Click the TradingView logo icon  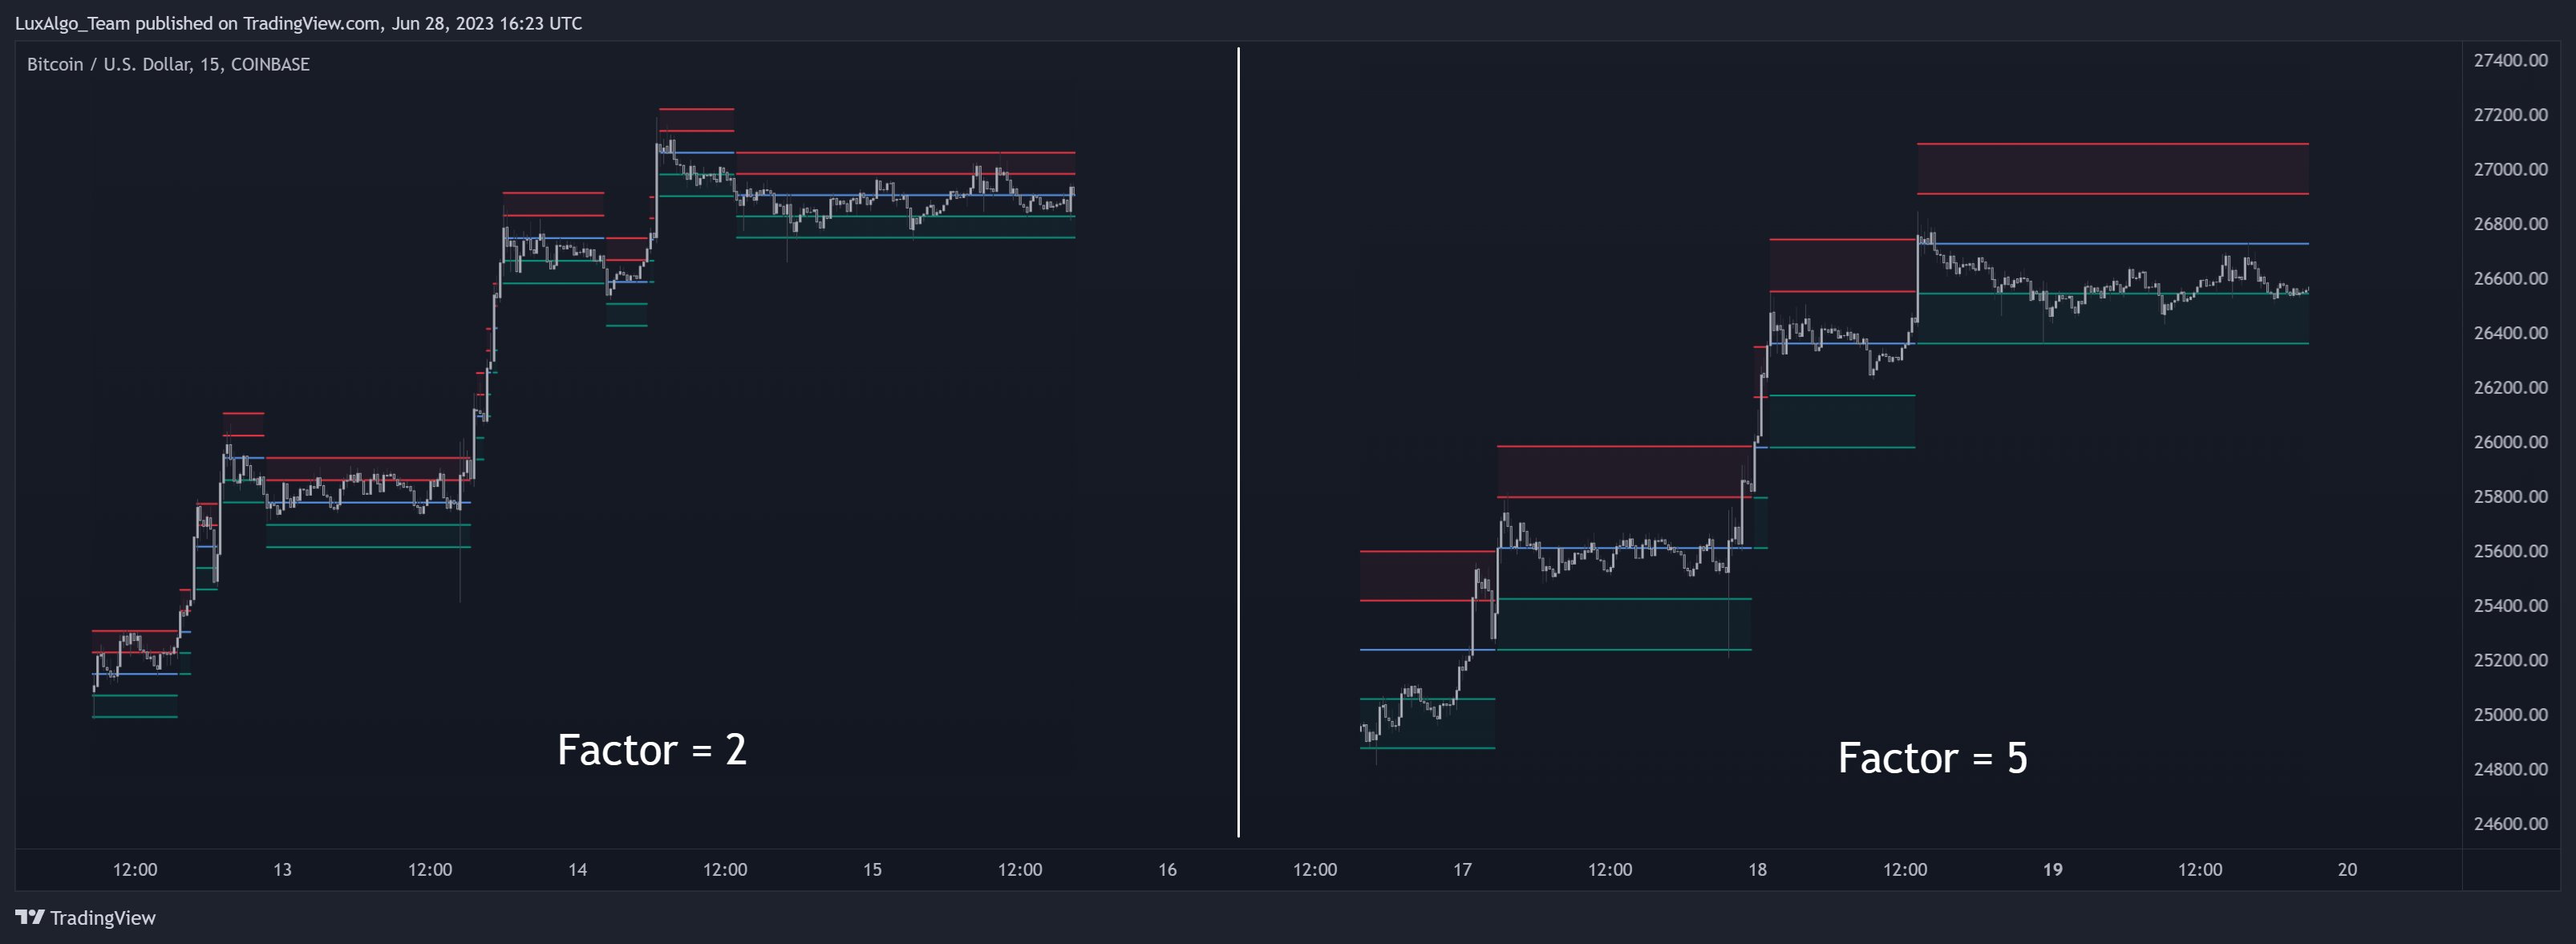click(30, 917)
